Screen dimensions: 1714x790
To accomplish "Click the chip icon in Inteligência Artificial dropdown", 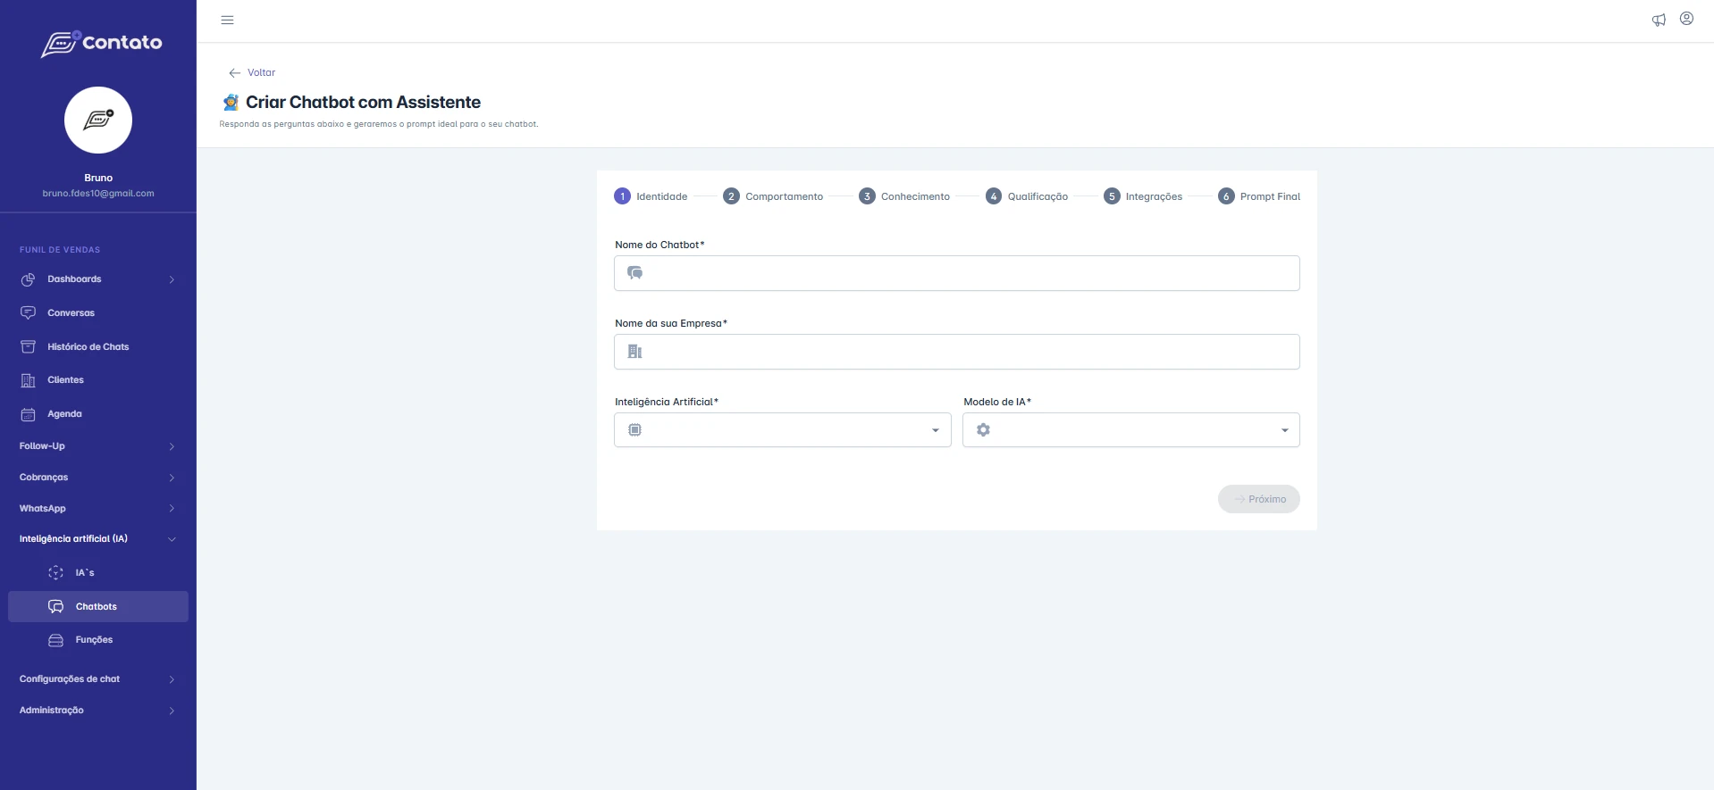I will pos(634,430).
